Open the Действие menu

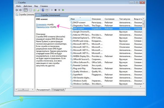[28, 6]
